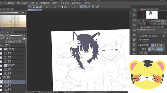Click the open file folder icon
The width and height of the screenshot is (167, 93).
pos(37,7)
